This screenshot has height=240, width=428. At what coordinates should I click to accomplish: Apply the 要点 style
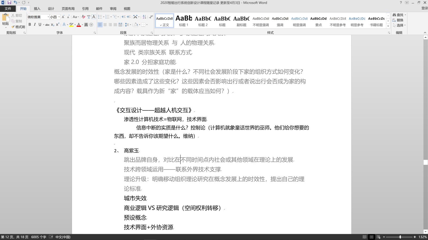pos(319,21)
